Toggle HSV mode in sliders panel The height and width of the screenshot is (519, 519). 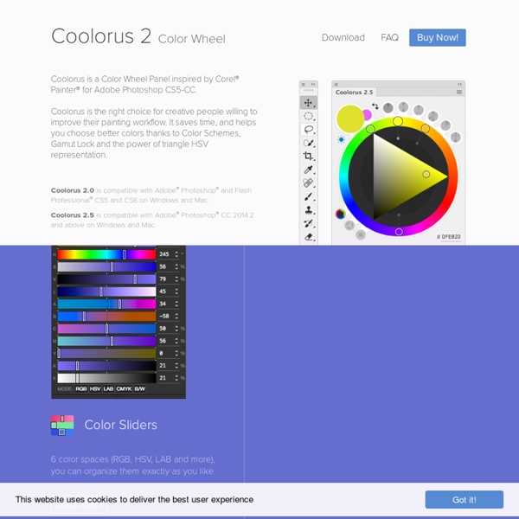pos(95,388)
